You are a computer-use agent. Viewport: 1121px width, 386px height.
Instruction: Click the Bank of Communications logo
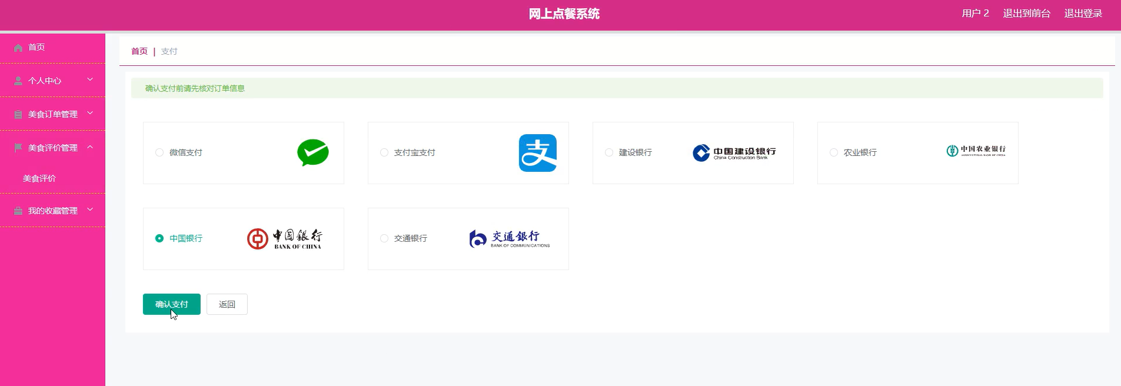[510, 239]
